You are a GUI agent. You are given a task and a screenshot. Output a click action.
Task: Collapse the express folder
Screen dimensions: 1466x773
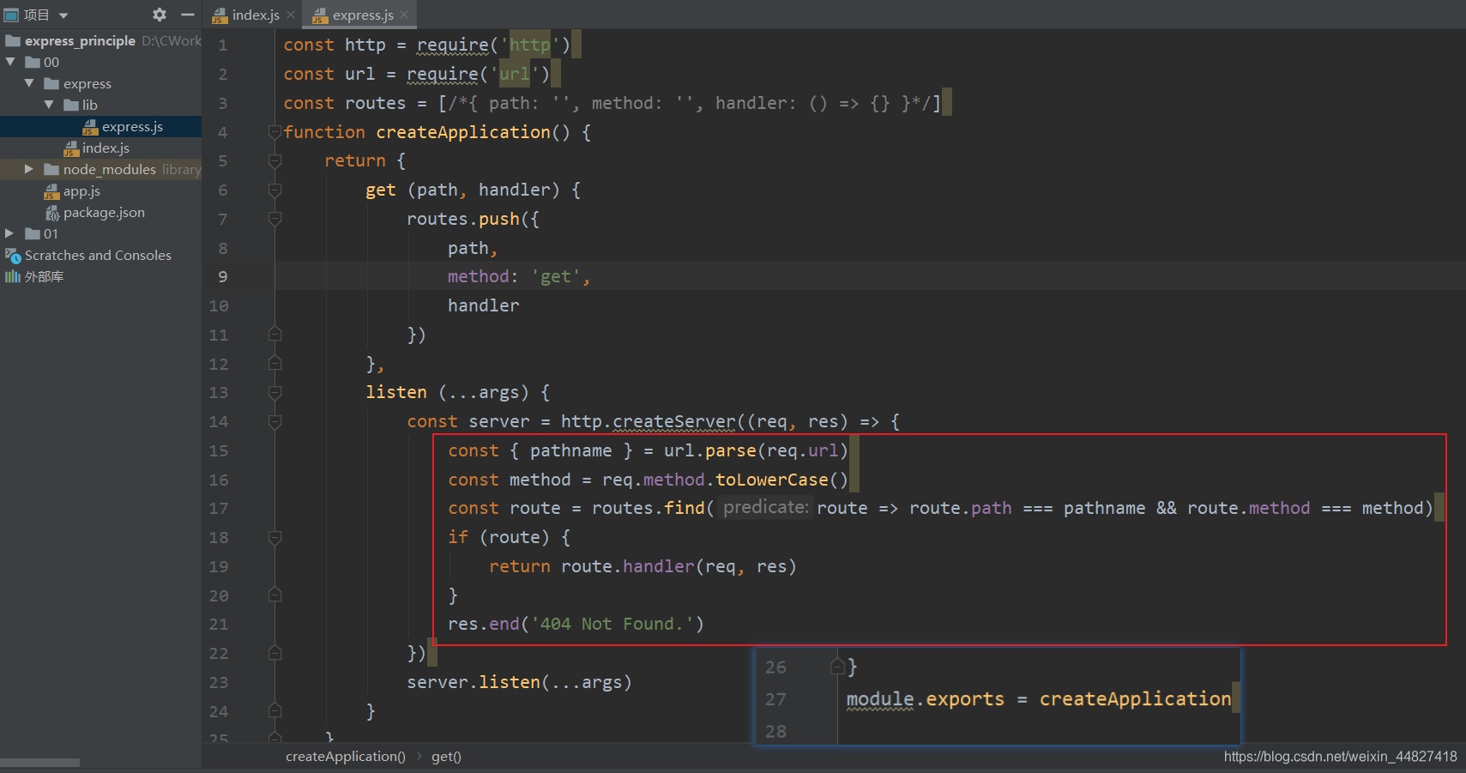point(29,83)
